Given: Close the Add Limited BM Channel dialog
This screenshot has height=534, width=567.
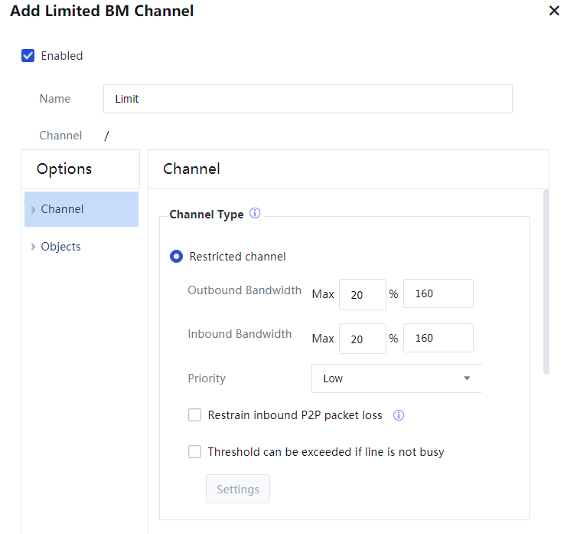Looking at the screenshot, I should pos(554,11).
